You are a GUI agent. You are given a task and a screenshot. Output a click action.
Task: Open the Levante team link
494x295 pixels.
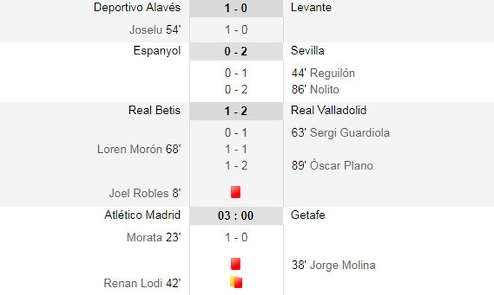click(310, 8)
